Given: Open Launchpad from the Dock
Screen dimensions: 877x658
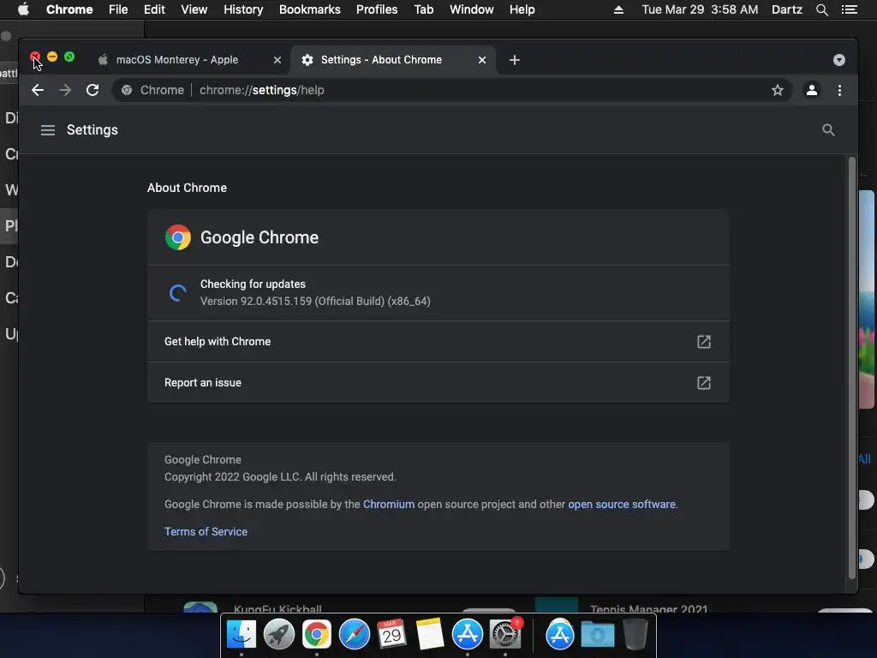Looking at the screenshot, I should (279, 635).
